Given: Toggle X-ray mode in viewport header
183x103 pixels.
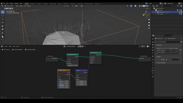Looking at the screenshot, I should click(140, 6).
